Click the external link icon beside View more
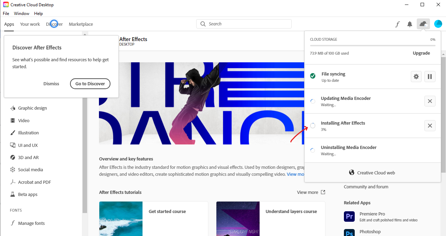The image size is (446, 236). [x=323, y=192]
